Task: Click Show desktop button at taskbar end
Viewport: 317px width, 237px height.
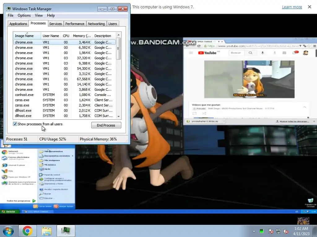Action: tap(315, 231)
